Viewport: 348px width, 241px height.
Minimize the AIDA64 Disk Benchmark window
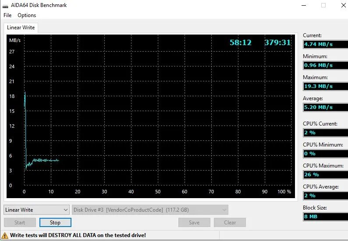click(303, 5)
